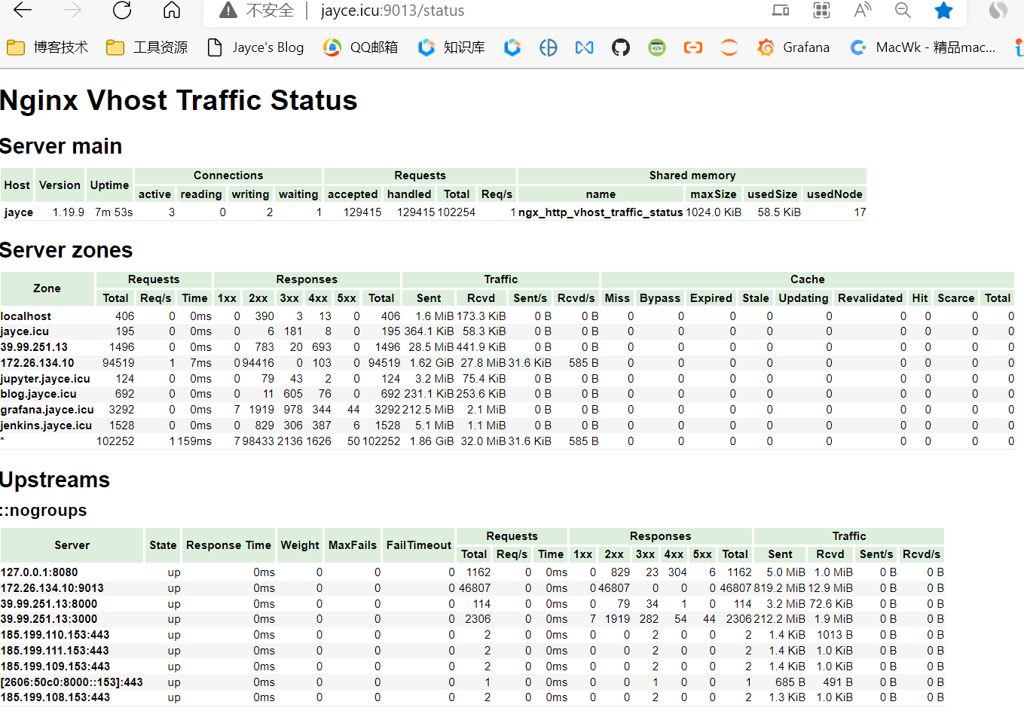
Task: Click the send-to-device icon
Action: tap(780, 11)
